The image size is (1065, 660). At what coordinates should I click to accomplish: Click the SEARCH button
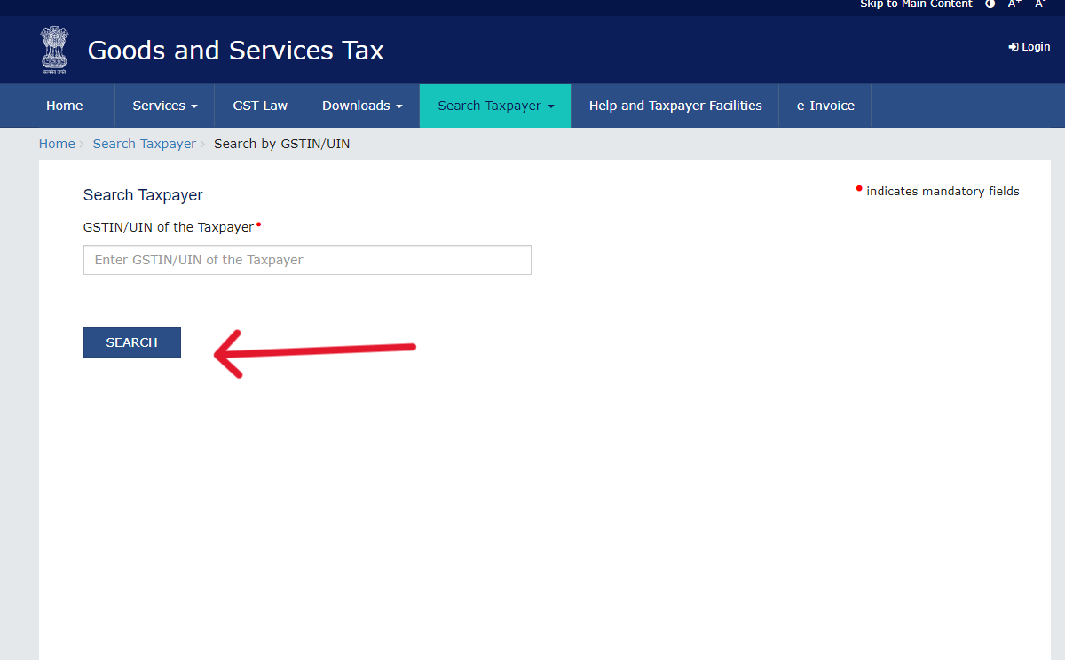pyautogui.click(x=131, y=342)
